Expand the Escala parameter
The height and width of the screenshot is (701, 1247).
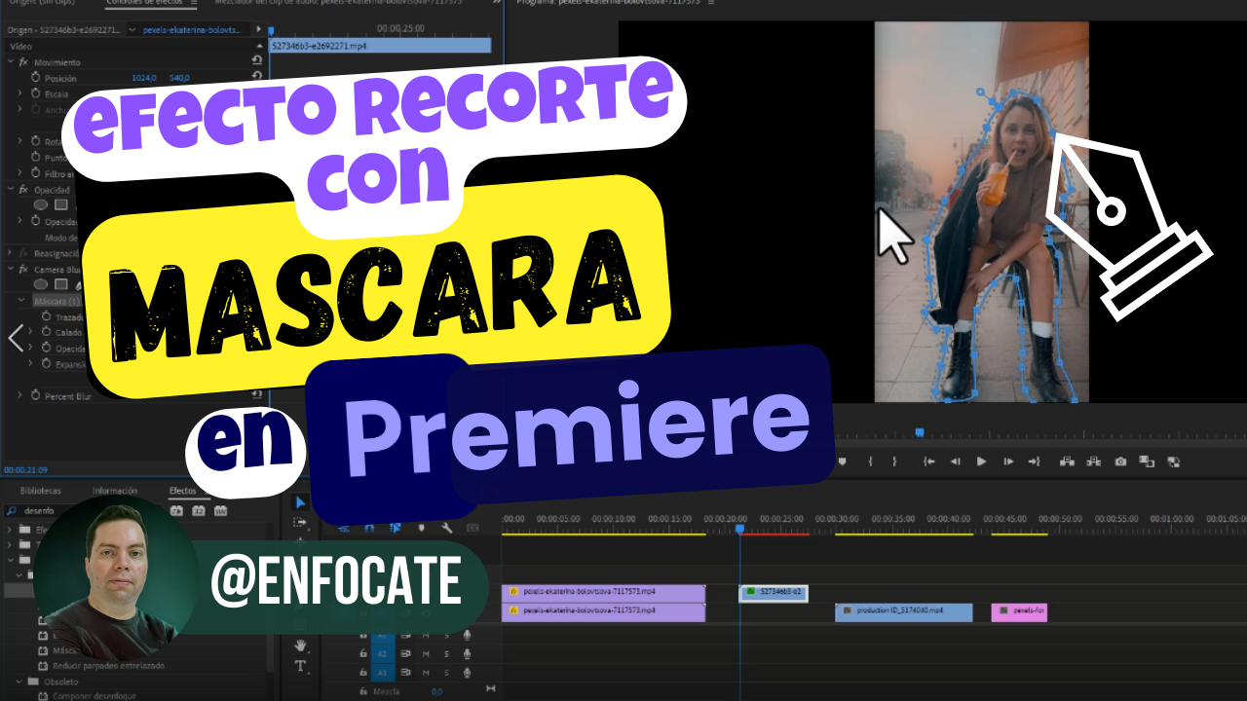[20, 93]
